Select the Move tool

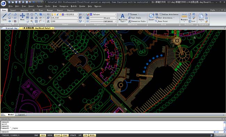click(22, 17)
